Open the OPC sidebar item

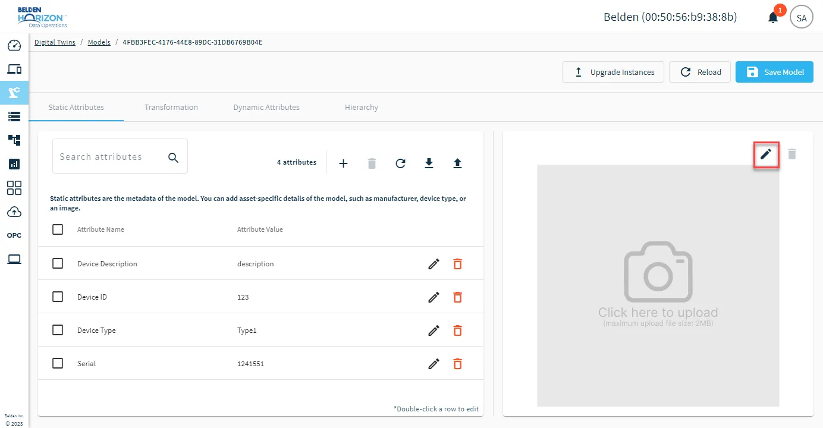[x=14, y=235]
